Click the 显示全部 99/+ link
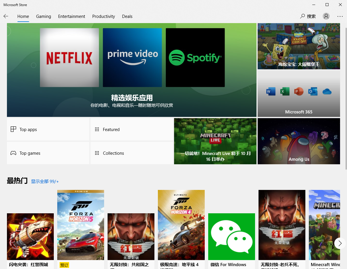Screen dimensions: 347x269 coord(45,181)
